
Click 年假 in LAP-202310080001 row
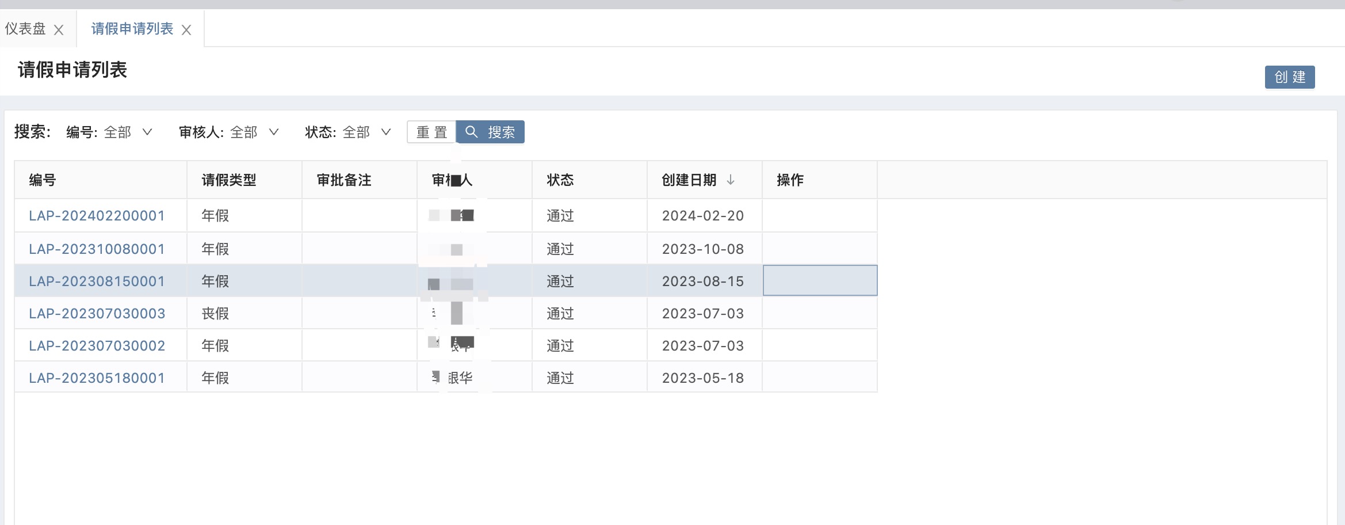click(215, 249)
